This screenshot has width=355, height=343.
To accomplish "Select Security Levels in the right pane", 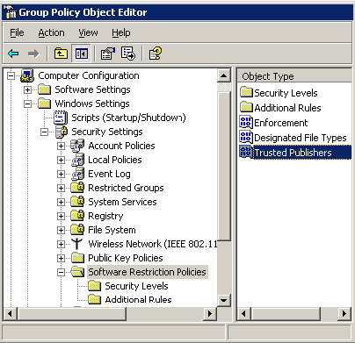I will coord(286,93).
